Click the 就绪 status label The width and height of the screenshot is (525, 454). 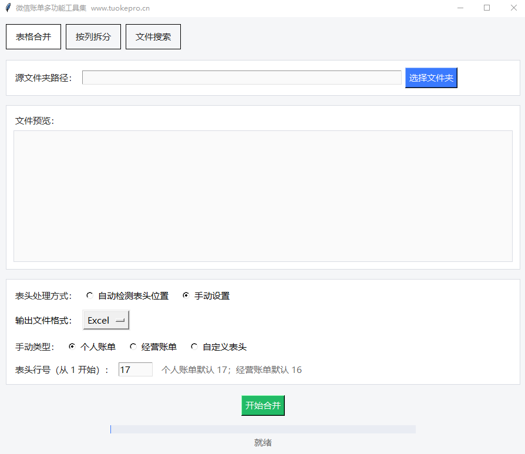(262, 443)
